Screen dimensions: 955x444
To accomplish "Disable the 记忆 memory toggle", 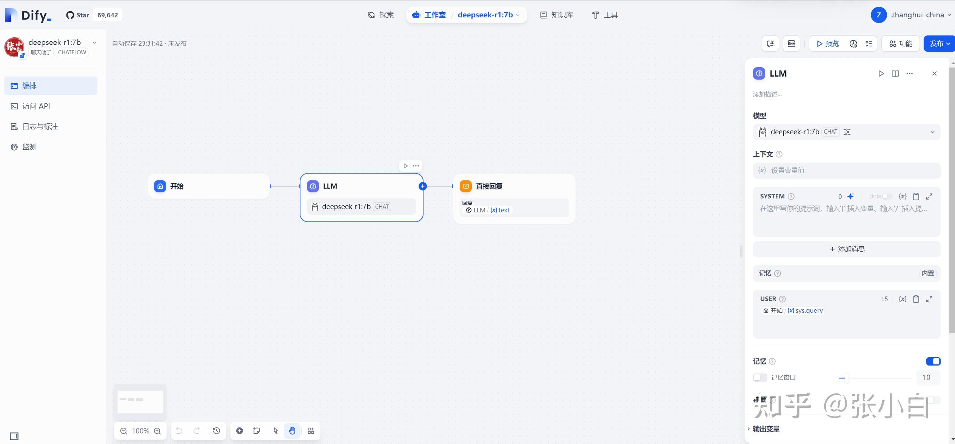I will tap(933, 361).
